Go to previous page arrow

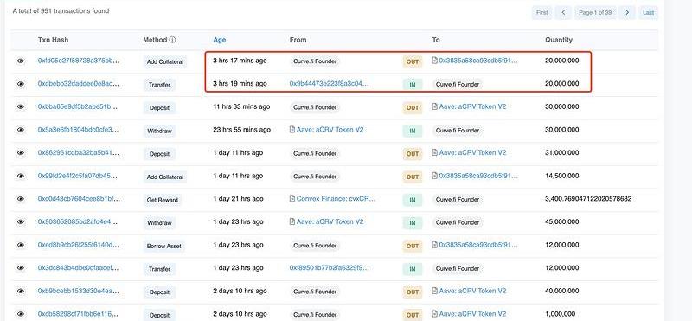(564, 13)
